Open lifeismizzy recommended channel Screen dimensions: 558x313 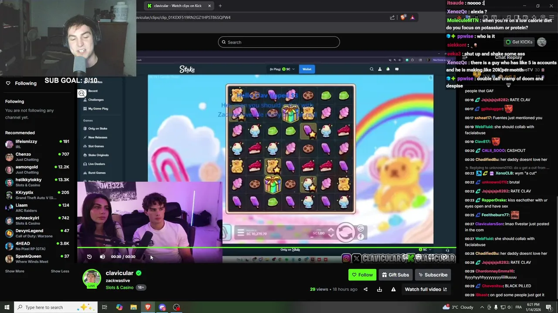pos(37,144)
